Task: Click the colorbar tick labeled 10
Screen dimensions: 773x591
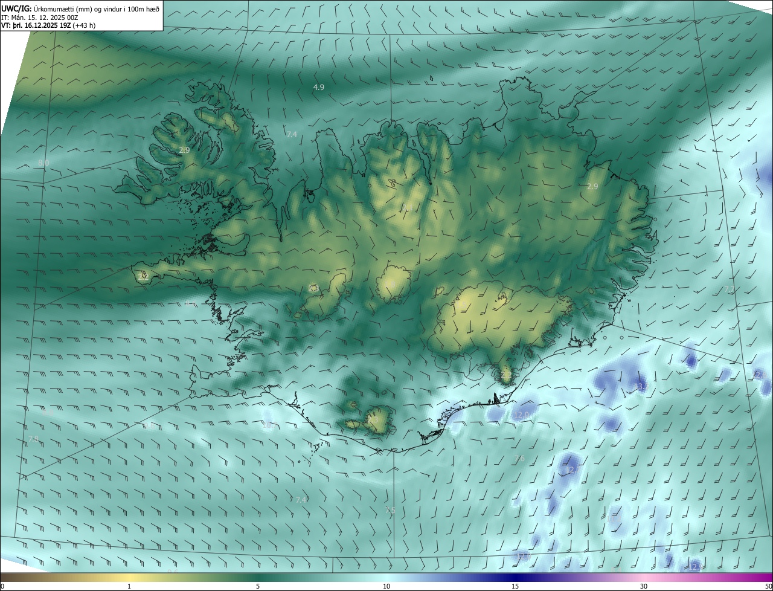Action: [x=386, y=586]
